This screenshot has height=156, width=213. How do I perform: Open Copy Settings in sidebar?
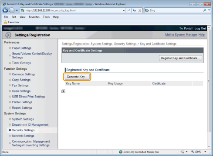[21, 80]
